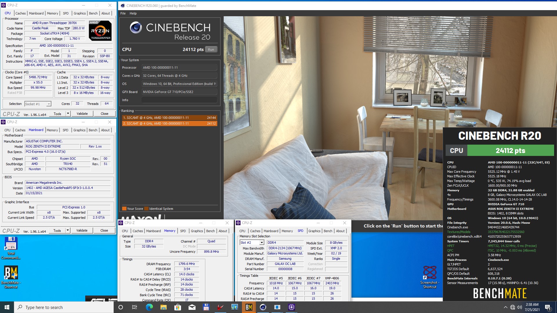Click the Cinebench Info input field

[179, 100]
